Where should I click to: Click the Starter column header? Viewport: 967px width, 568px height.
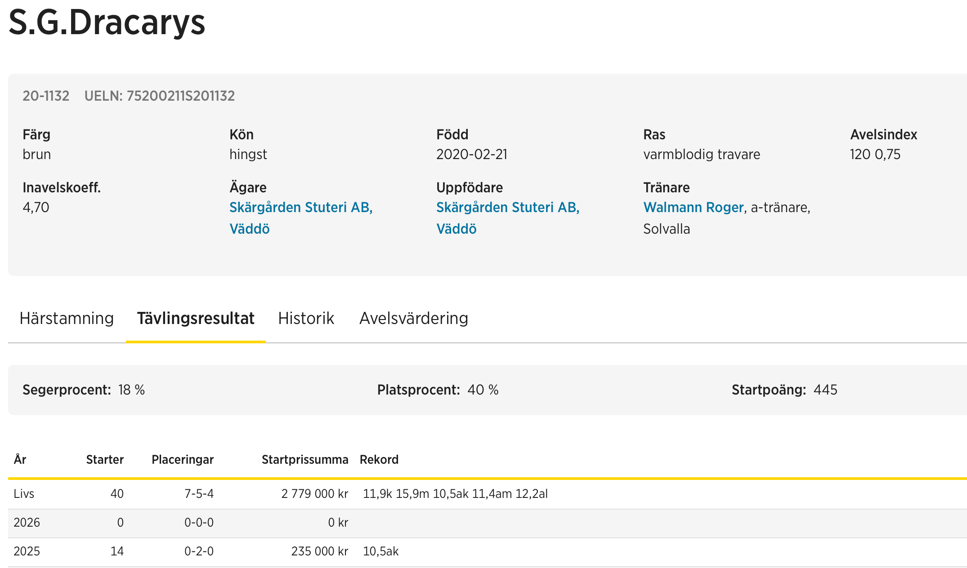[x=104, y=459]
